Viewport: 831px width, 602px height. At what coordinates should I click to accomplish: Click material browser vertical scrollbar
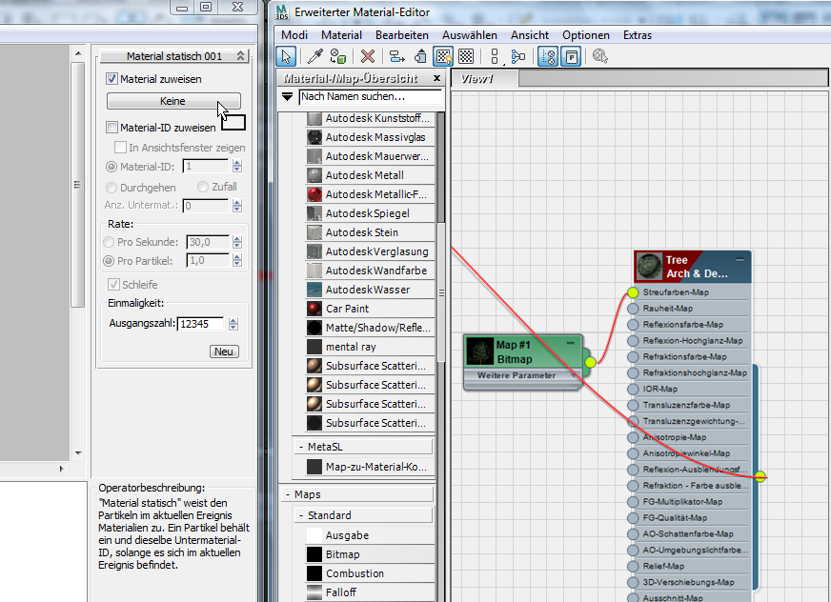(x=441, y=292)
